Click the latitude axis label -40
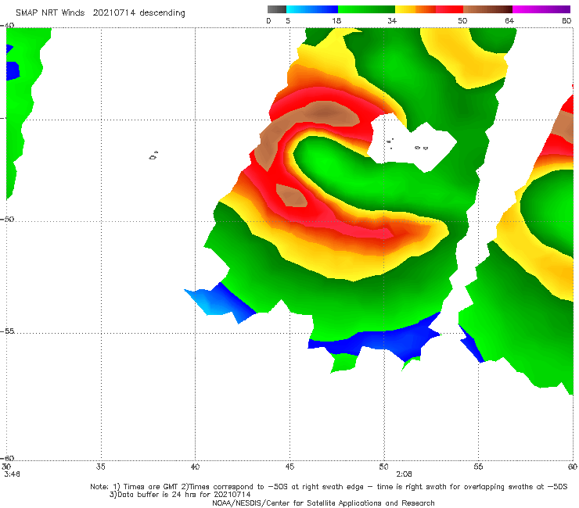 click(x=7, y=25)
